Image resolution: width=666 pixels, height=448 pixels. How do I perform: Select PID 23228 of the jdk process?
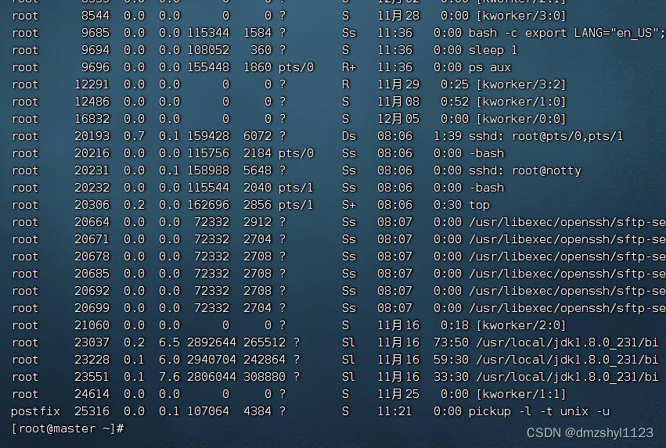92,360
